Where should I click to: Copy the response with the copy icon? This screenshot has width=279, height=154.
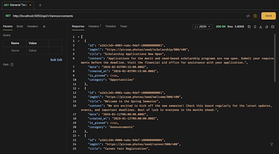[x=249, y=27]
